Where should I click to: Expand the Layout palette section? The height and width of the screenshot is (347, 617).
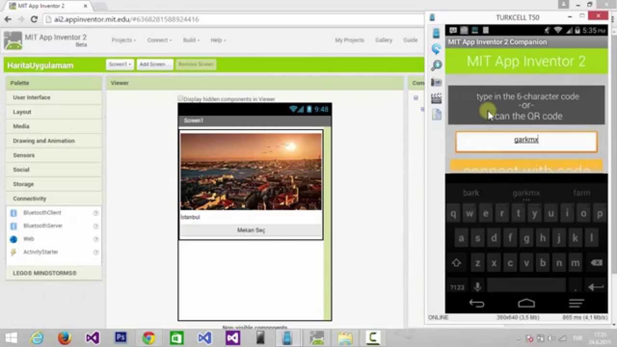(54, 112)
